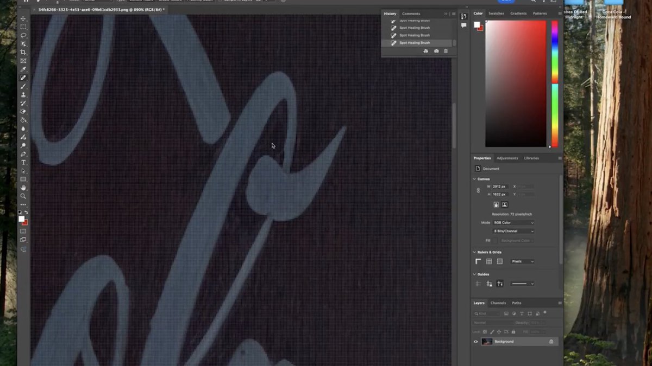Select the Horizontal Type tool

tap(23, 162)
